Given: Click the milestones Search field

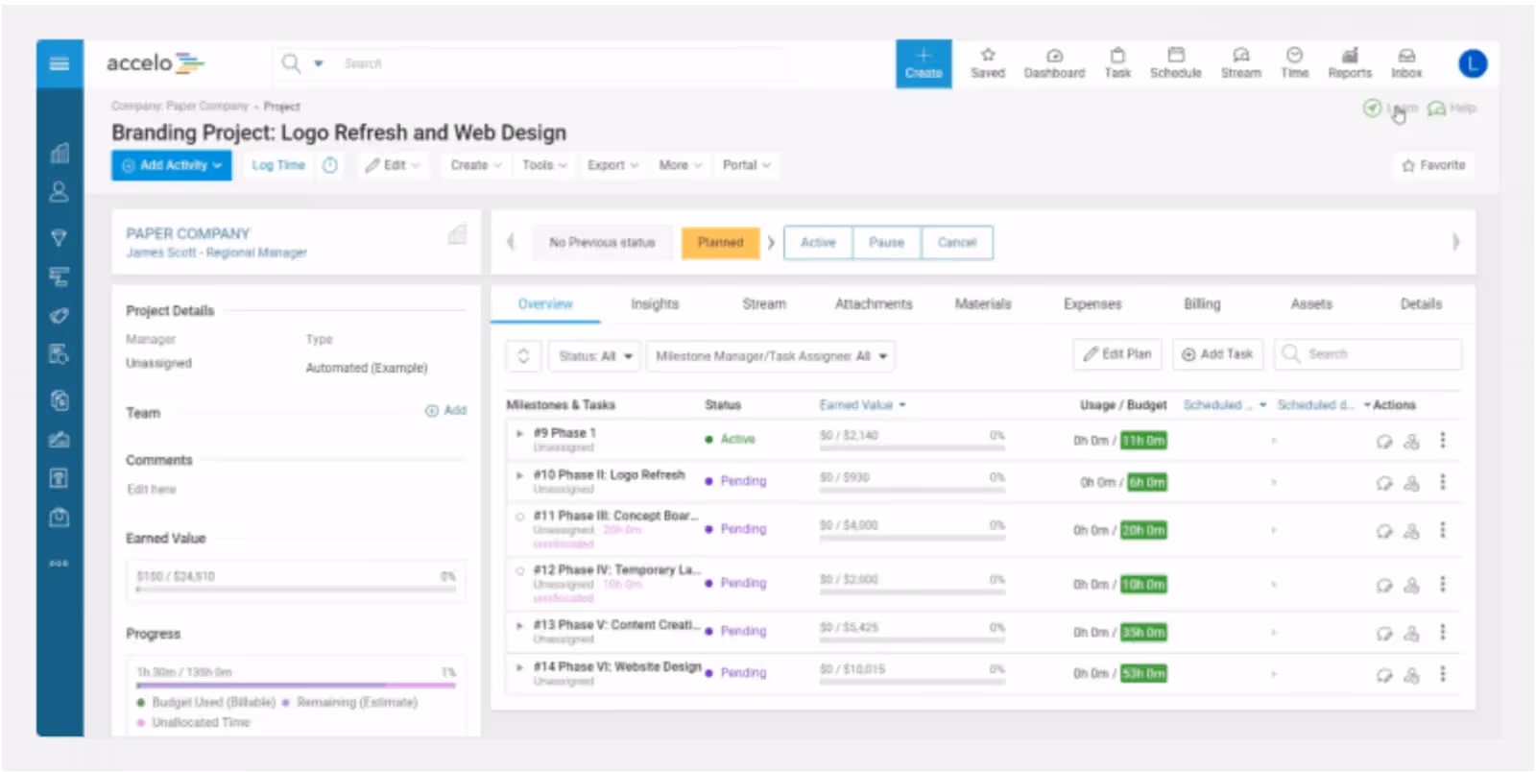Looking at the screenshot, I should coord(1367,354).
